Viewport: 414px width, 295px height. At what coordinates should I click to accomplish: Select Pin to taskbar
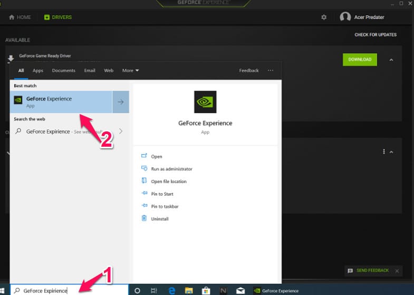click(165, 206)
